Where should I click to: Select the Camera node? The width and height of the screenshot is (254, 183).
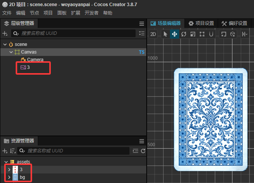point(73,60)
